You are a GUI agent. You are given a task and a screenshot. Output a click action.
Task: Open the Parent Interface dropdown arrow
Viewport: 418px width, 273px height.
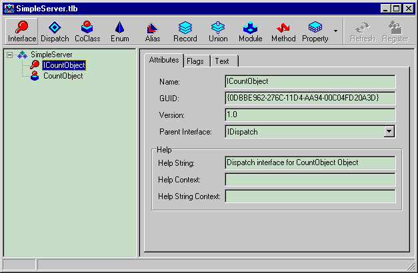point(389,131)
